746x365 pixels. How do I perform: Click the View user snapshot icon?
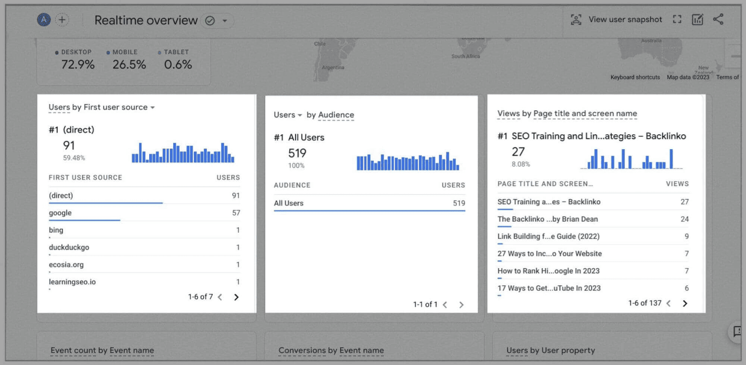pos(576,20)
